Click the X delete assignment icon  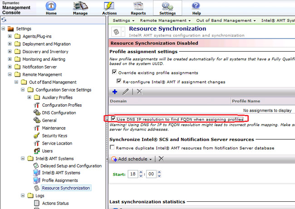139,92
